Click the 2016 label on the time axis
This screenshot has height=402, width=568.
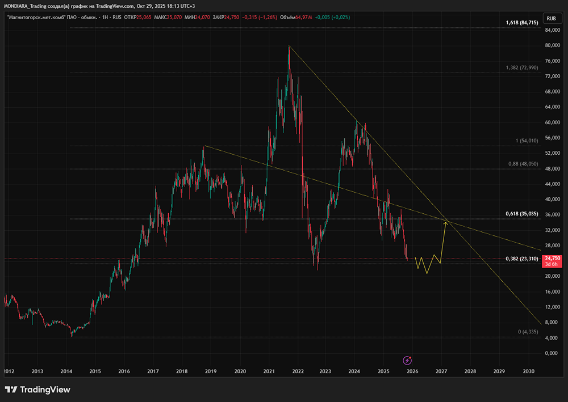point(124,371)
